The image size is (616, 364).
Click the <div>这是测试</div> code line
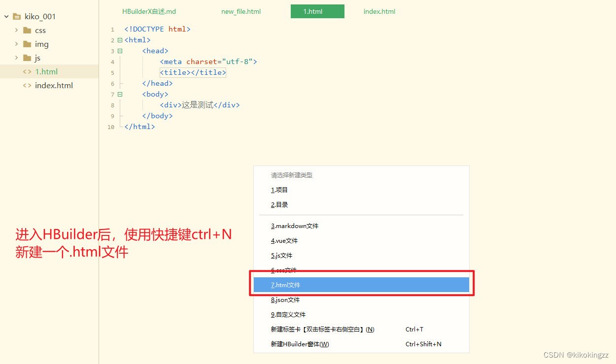point(200,105)
